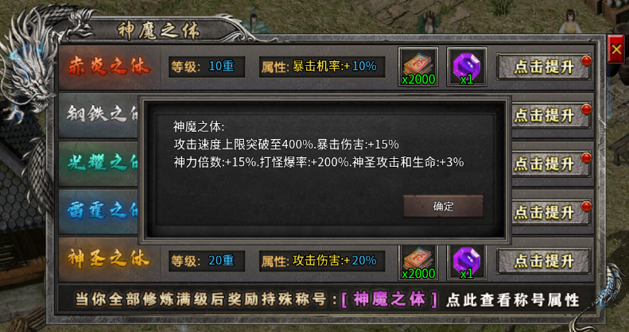Click the scroll book icon in 赤炎之体 row

point(418,67)
